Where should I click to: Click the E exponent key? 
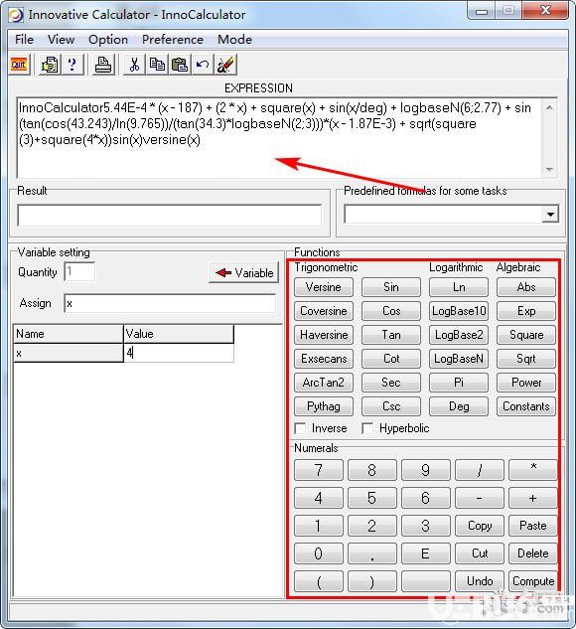coord(426,553)
